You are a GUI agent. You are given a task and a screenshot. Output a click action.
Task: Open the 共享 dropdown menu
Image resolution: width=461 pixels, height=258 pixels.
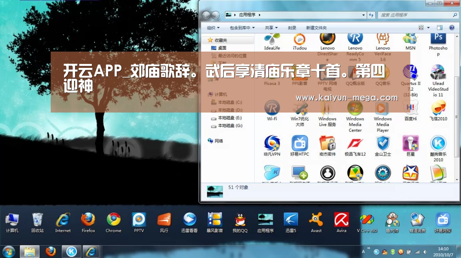pyautogui.click(x=271, y=28)
